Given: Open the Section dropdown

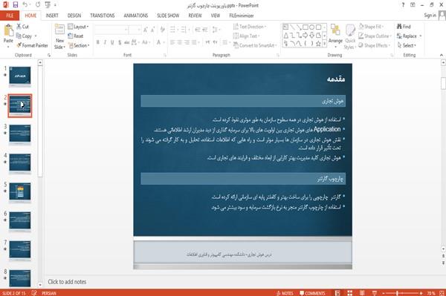Looking at the screenshot, I should (x=79, y=45).
